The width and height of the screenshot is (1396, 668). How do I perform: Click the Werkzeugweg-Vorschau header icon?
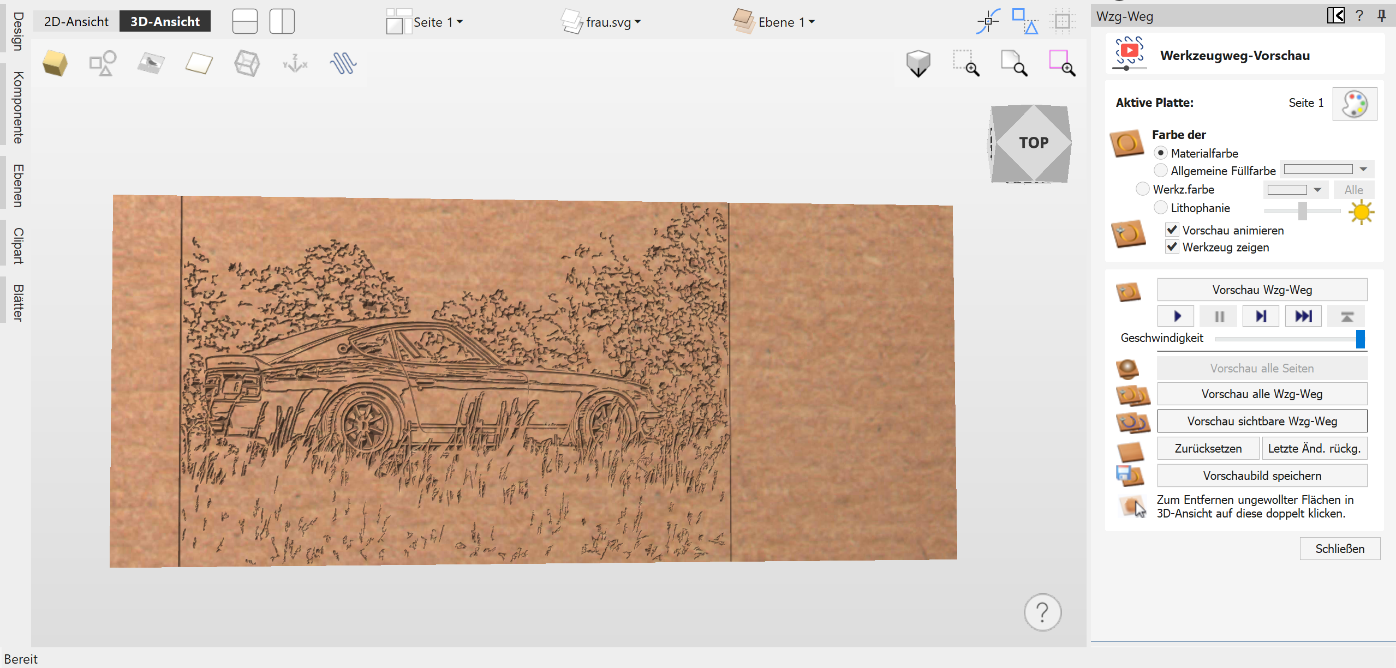click(1129, 53)
